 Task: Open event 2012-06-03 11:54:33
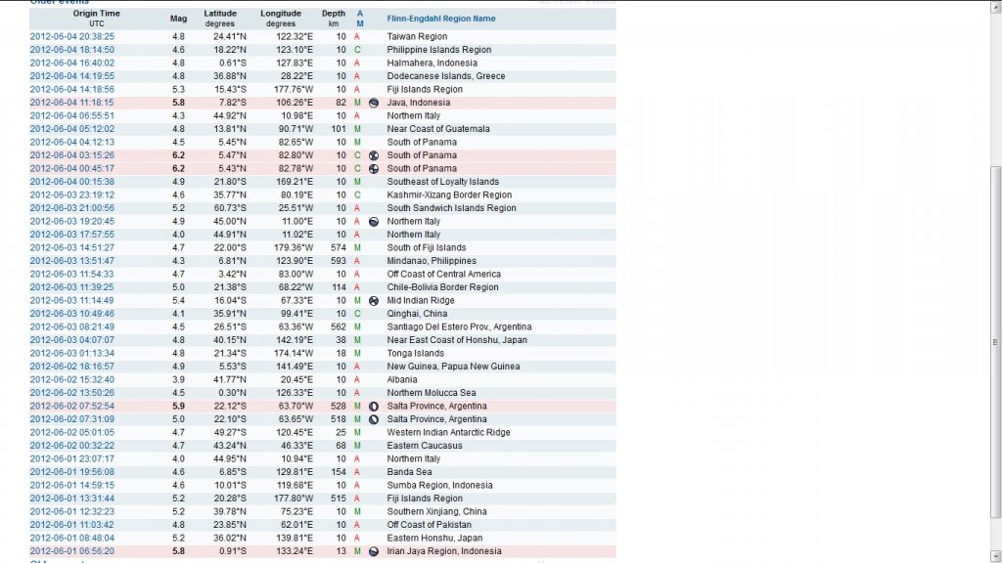72,274
